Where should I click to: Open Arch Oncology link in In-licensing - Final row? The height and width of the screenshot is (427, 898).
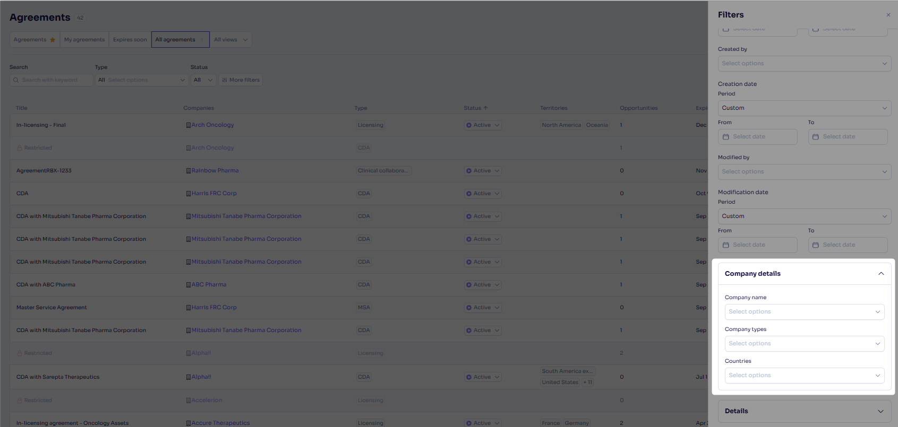pos(212,125)
